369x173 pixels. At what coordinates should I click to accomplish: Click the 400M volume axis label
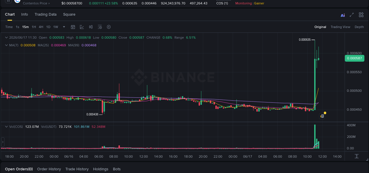point(351,125)
